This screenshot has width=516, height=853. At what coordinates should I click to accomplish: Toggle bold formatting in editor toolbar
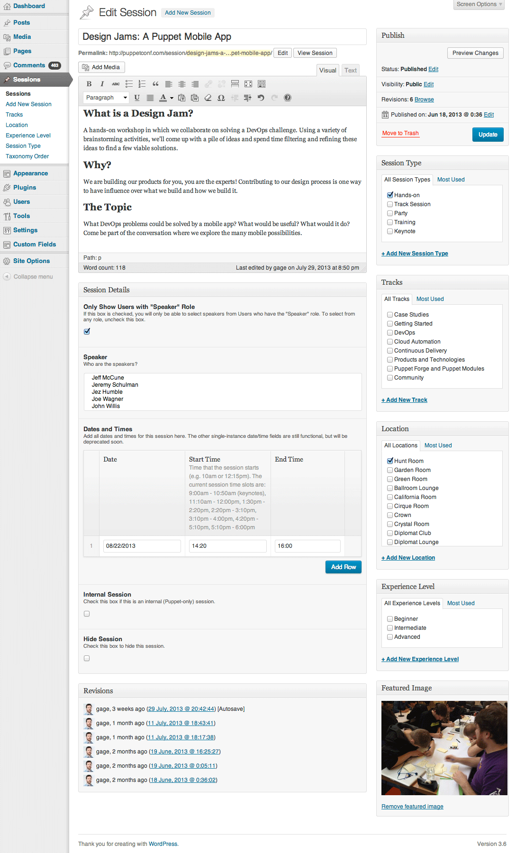[89, 84]
